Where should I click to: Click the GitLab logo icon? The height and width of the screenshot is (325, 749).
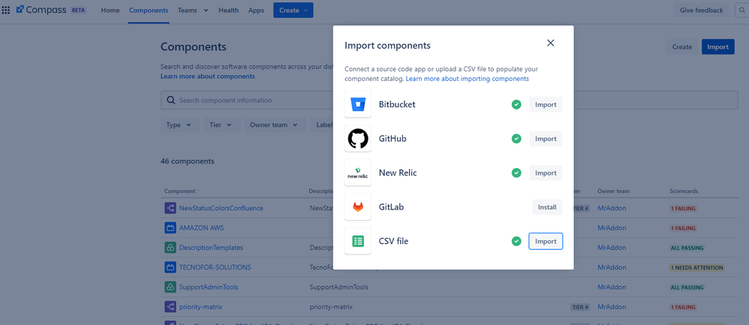[x=358, y=207]
